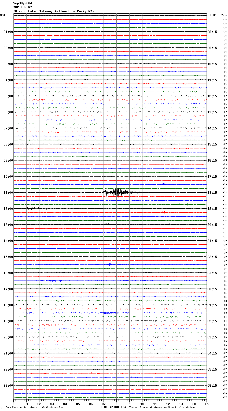Click the 21:15 UTC time label
This screenshot has height=411, width=228.
click(212, 241)
